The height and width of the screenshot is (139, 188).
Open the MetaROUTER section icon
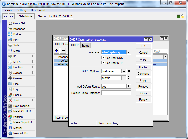[10, 111]
